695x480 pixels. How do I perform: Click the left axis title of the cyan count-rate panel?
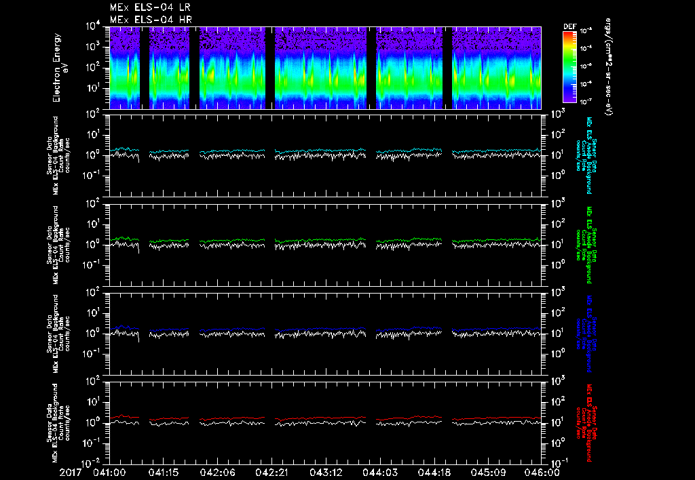point(58,155)
